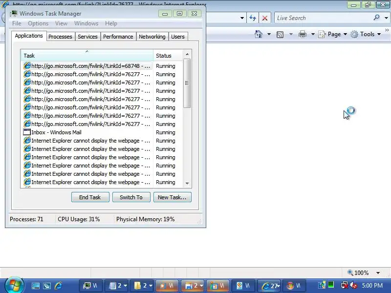Select the Applications tab
This screenshot has width=391, height=293.
coord(29,36)
